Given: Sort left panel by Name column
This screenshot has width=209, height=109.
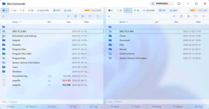Looking at the screenshot, I should coord(17,22).
